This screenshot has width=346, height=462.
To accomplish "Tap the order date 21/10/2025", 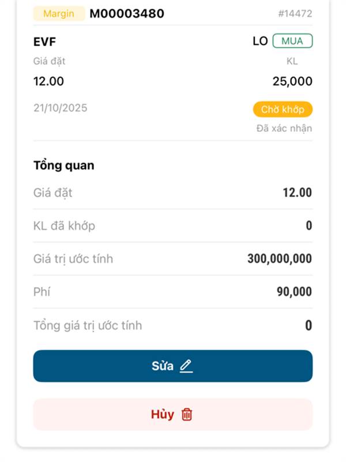I will (x=61, y=108).
